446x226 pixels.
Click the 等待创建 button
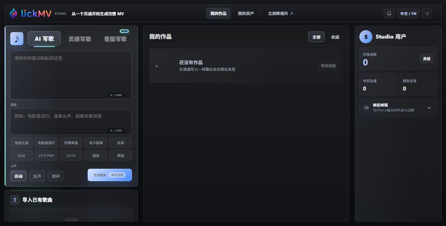coord(328,66)
